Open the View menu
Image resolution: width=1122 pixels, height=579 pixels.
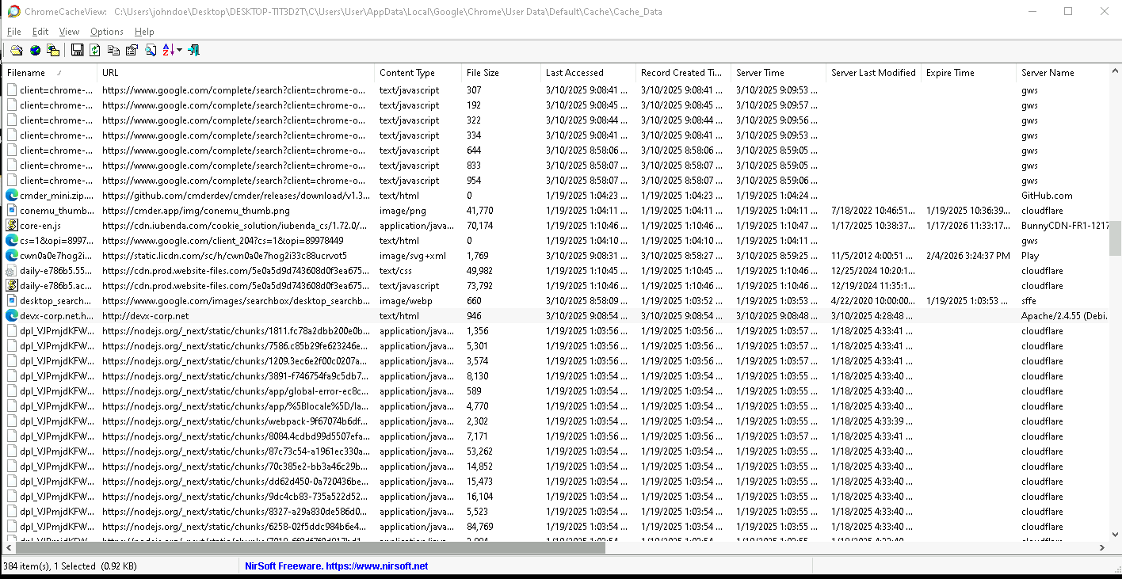pyautogui.click(x=69, y=32)
